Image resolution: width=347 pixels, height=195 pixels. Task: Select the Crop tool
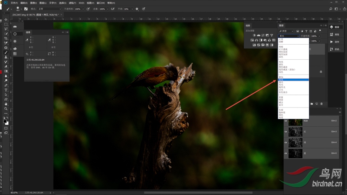pos(6,39)
